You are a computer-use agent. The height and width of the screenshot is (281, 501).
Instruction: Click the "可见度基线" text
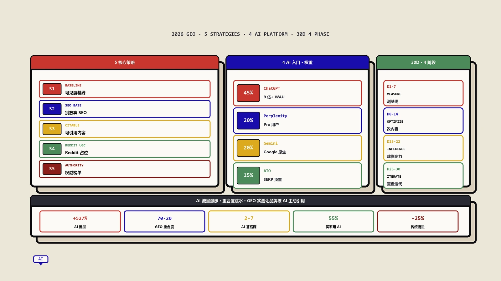[x=75, y=93]
